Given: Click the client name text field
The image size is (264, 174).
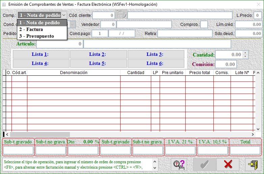Looking at the screenshot, I should pyautogui.click(x=180, y=15).
